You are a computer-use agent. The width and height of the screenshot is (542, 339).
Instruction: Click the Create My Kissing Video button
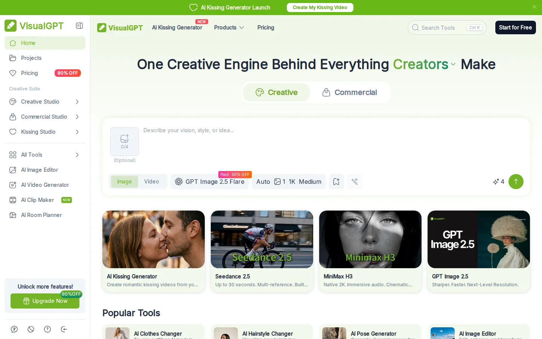pyautogui.click(x=320, y=8)
